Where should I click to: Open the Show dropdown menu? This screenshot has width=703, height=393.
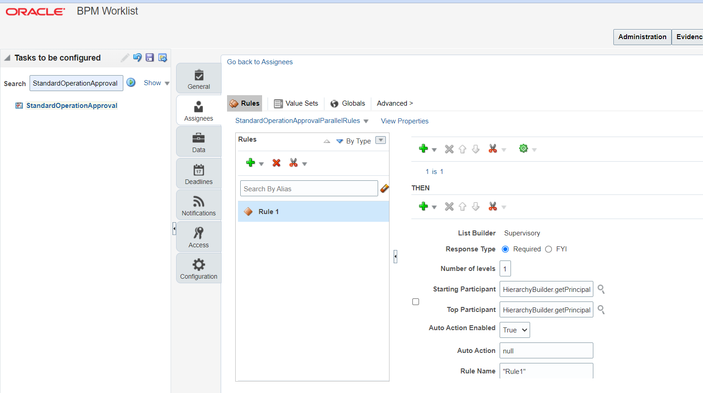tap(157, 83)
